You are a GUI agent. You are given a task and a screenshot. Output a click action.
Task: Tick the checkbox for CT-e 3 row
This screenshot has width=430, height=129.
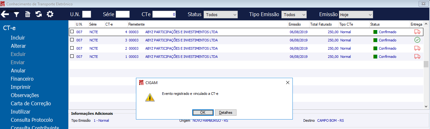[72, 40]
